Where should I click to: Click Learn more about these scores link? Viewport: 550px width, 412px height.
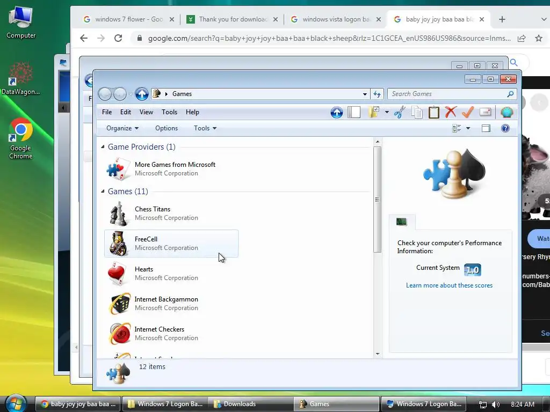click(449, 285)
